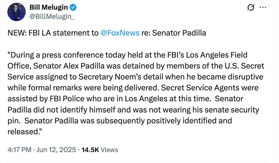Click the Bill Melugin display name
The width and height of the screenshot is (279, 163).
click(49, 8)
